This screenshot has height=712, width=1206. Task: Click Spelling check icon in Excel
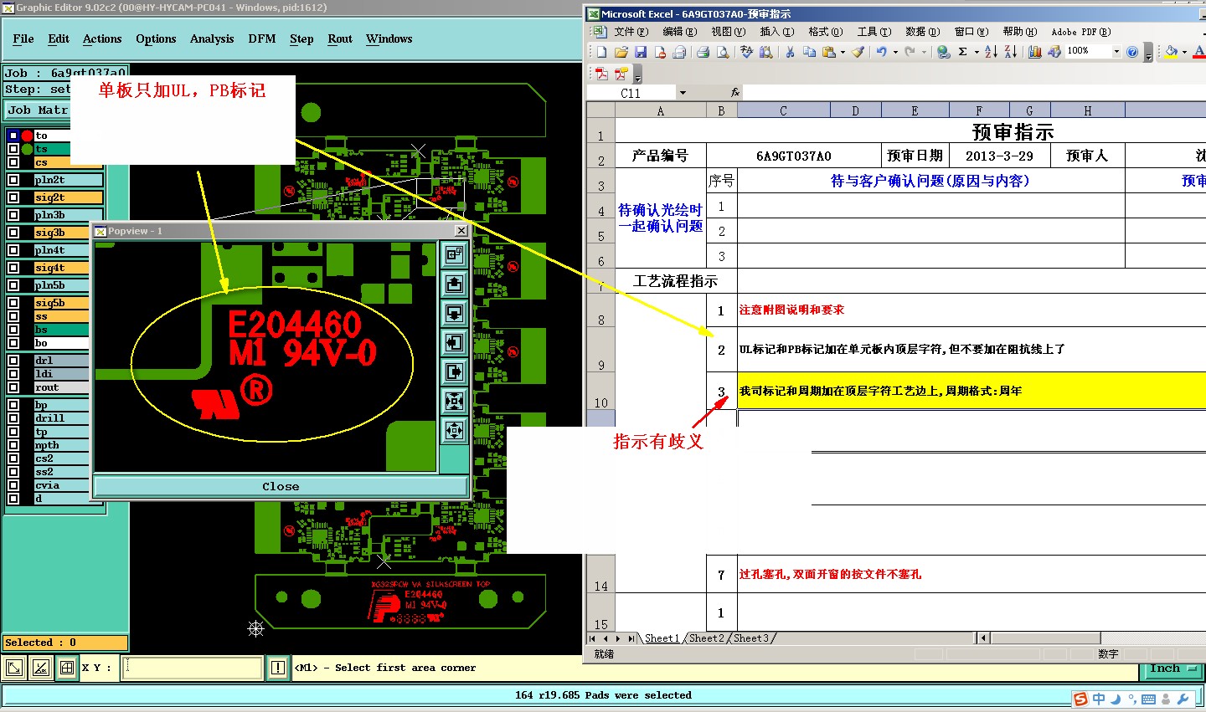746,52
